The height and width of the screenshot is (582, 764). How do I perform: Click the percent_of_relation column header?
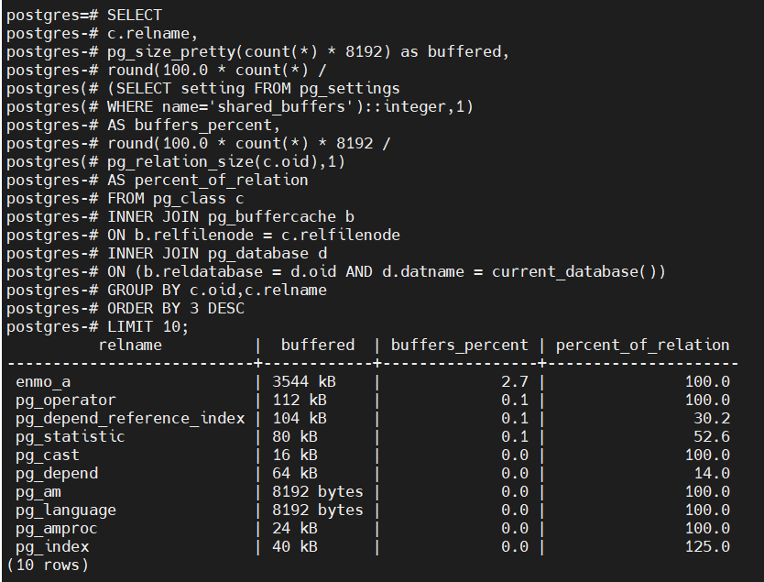pyautogui.click(x=642, y=346)
